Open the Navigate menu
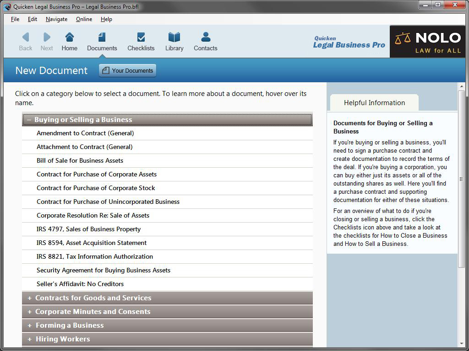The image size is (469, 351). [x=56, y=19]
